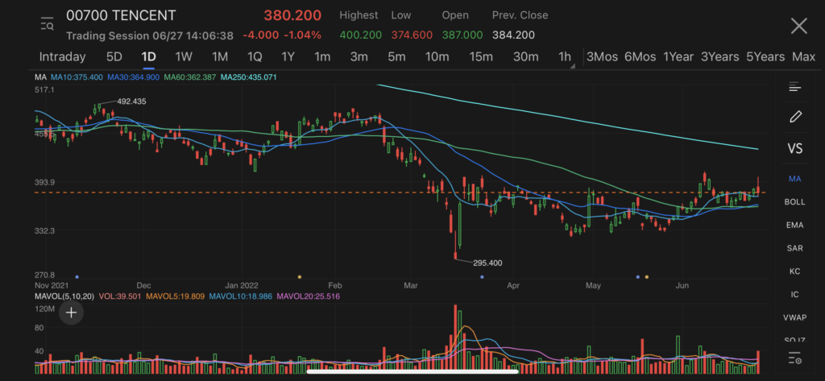Image resolution: width=825 pixels, height=381 pixels.
Task: Select the 1D candlestick tab
Action: point(148,56)
